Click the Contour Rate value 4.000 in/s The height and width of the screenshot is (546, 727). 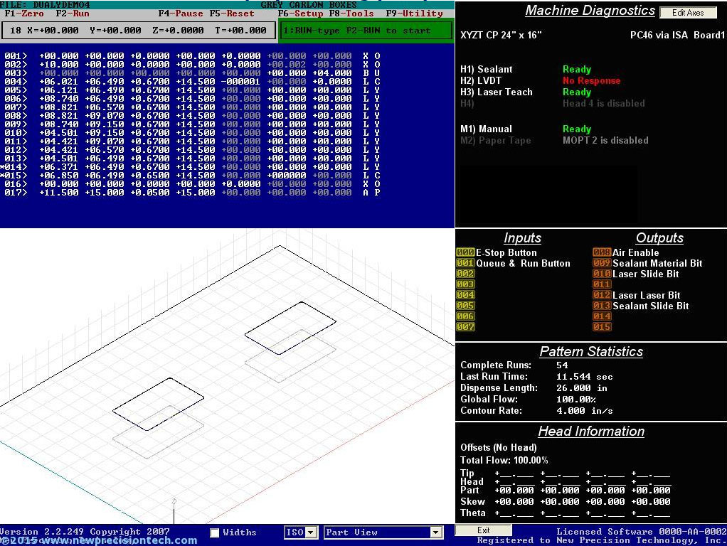tap(584, 411)
